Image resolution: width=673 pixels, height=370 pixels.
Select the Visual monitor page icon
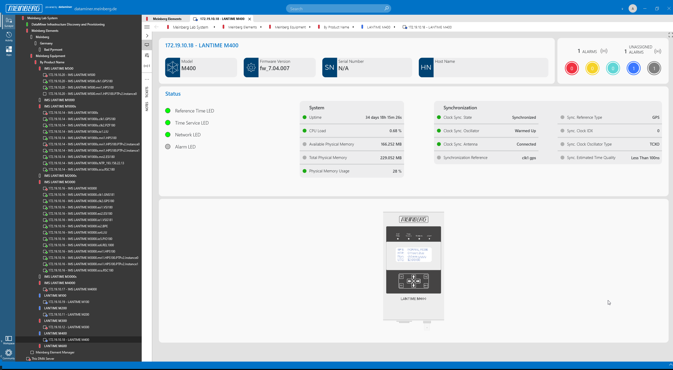click(x=147, y=45)
